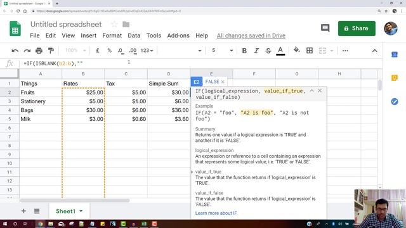Toggle italic formatting

click(256, 51)
